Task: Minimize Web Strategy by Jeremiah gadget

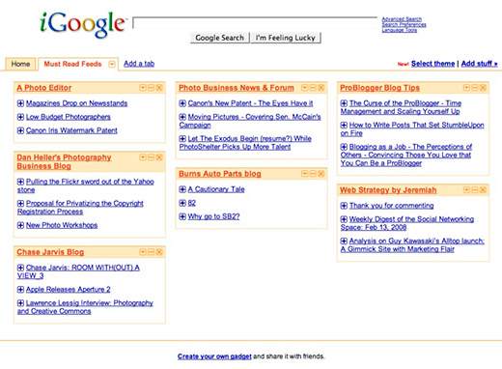Action: click(x=474, y=190)
